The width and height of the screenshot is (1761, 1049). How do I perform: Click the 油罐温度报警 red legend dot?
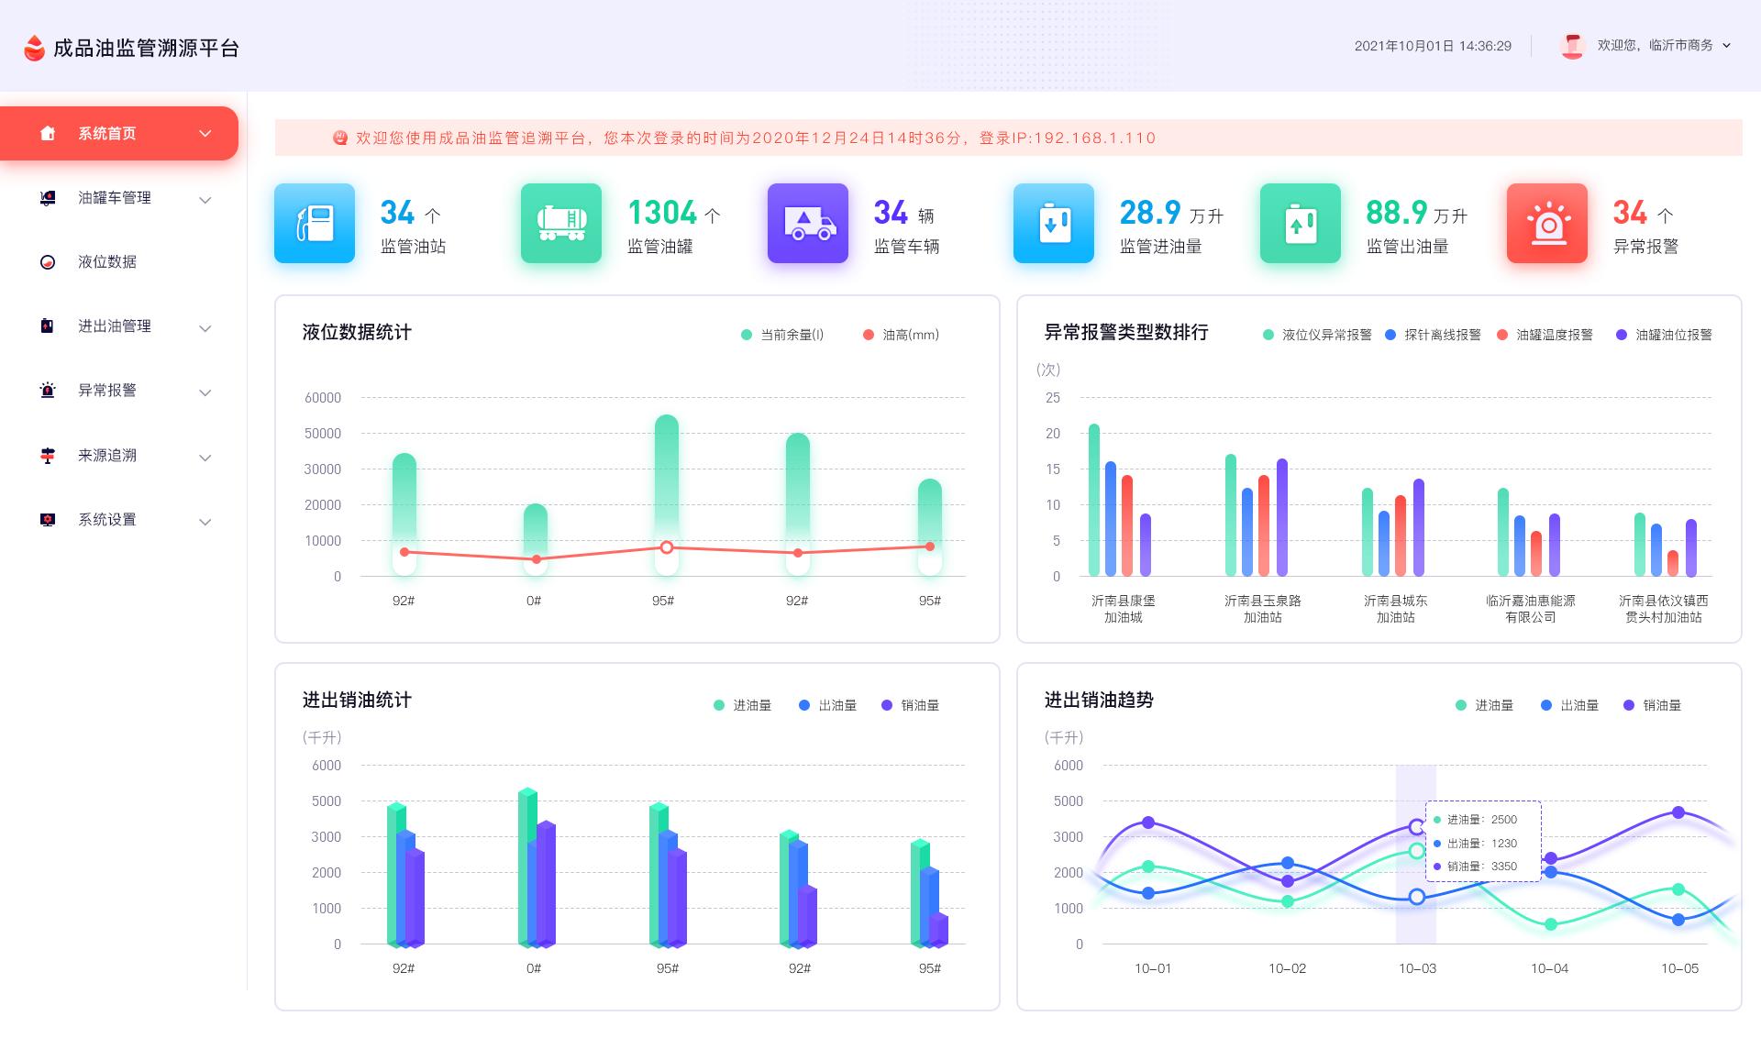[1502, 335]
